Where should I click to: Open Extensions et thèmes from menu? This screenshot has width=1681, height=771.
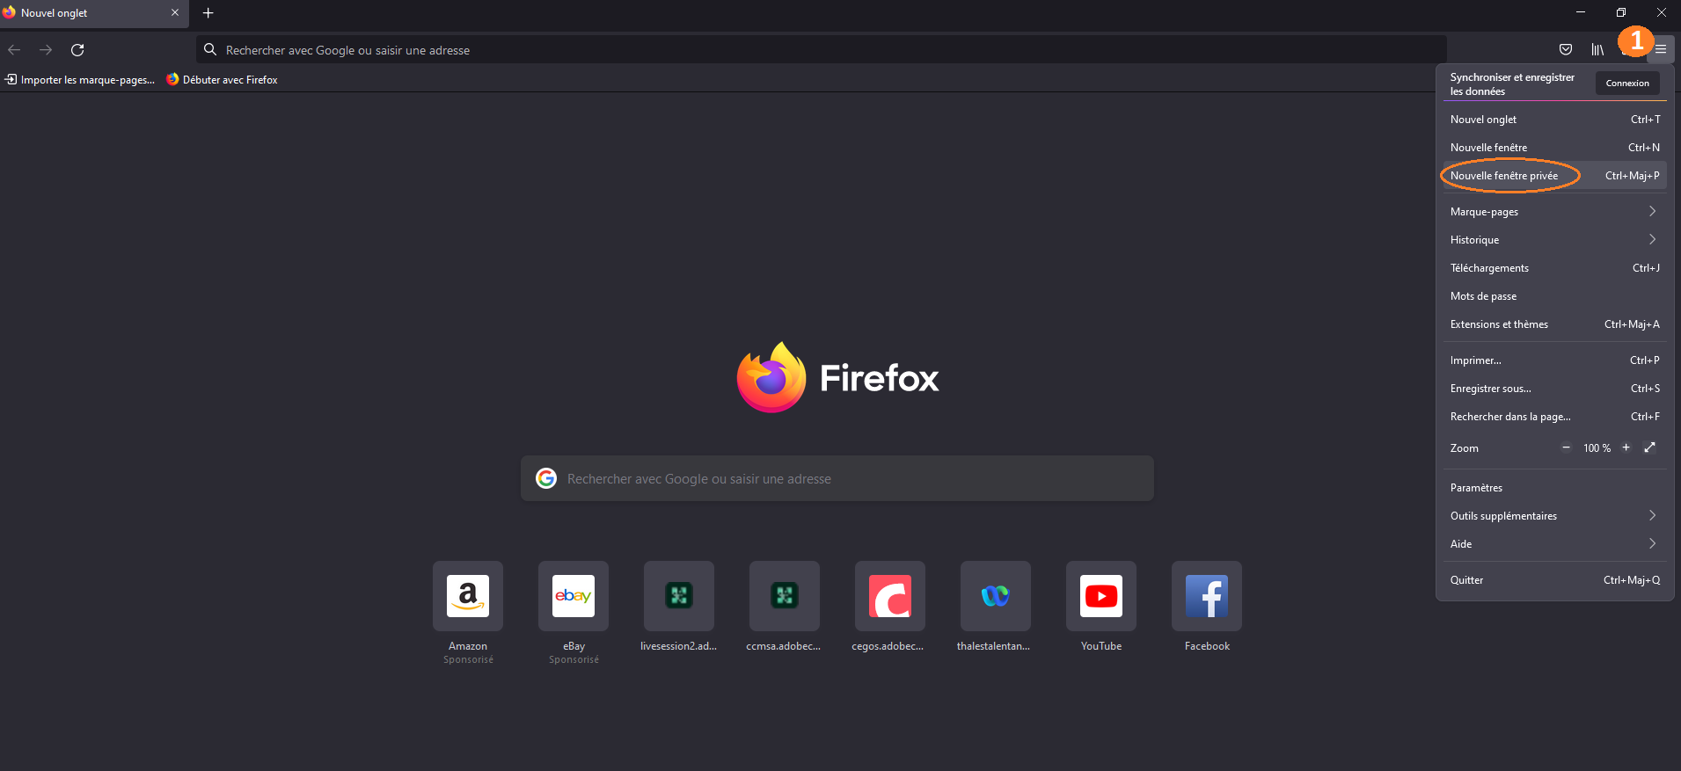[1554, 324]
